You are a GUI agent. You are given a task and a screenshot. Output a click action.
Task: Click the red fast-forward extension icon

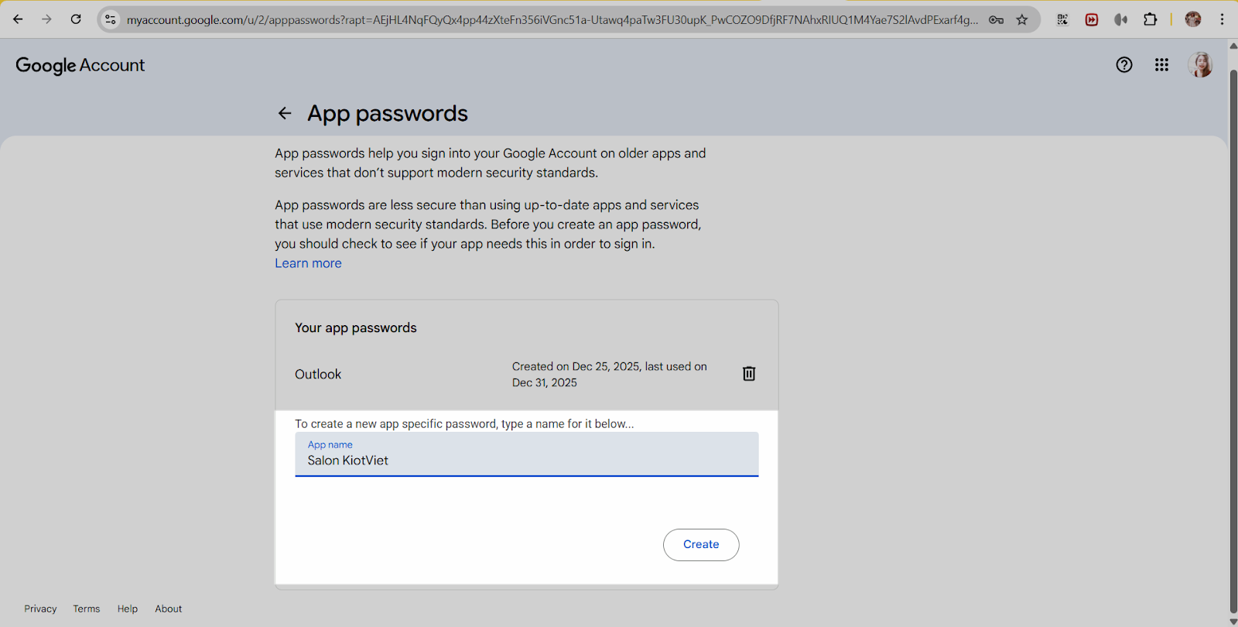[x=1092, y=19]
